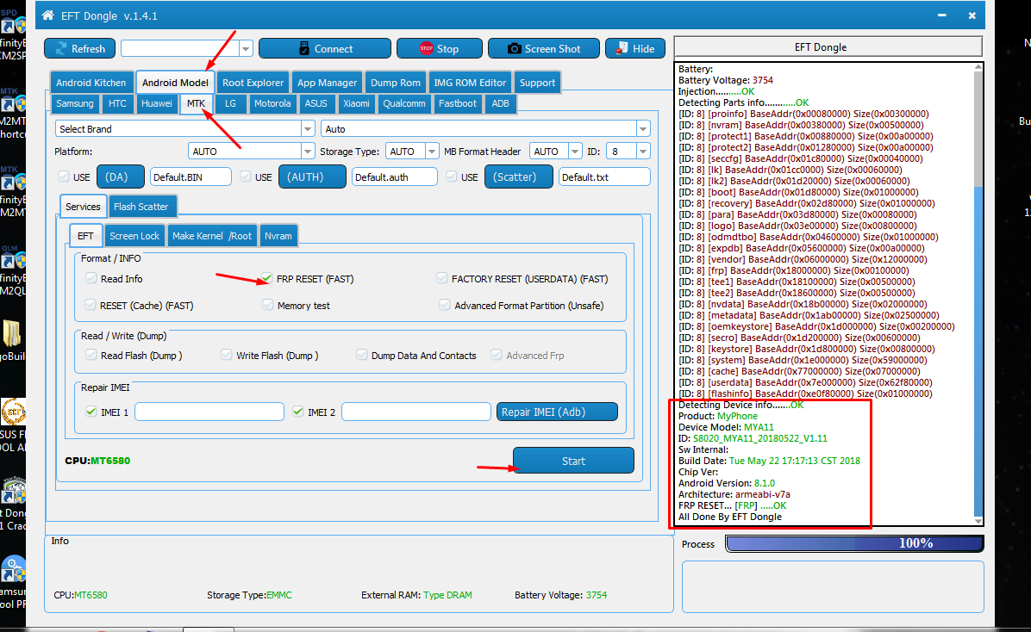The height and width of the screenshot is (632, 1031).
Task: Switch to the Services tab
Action: click(83, 207)
